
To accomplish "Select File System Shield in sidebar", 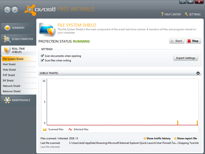I will [19, 59].
